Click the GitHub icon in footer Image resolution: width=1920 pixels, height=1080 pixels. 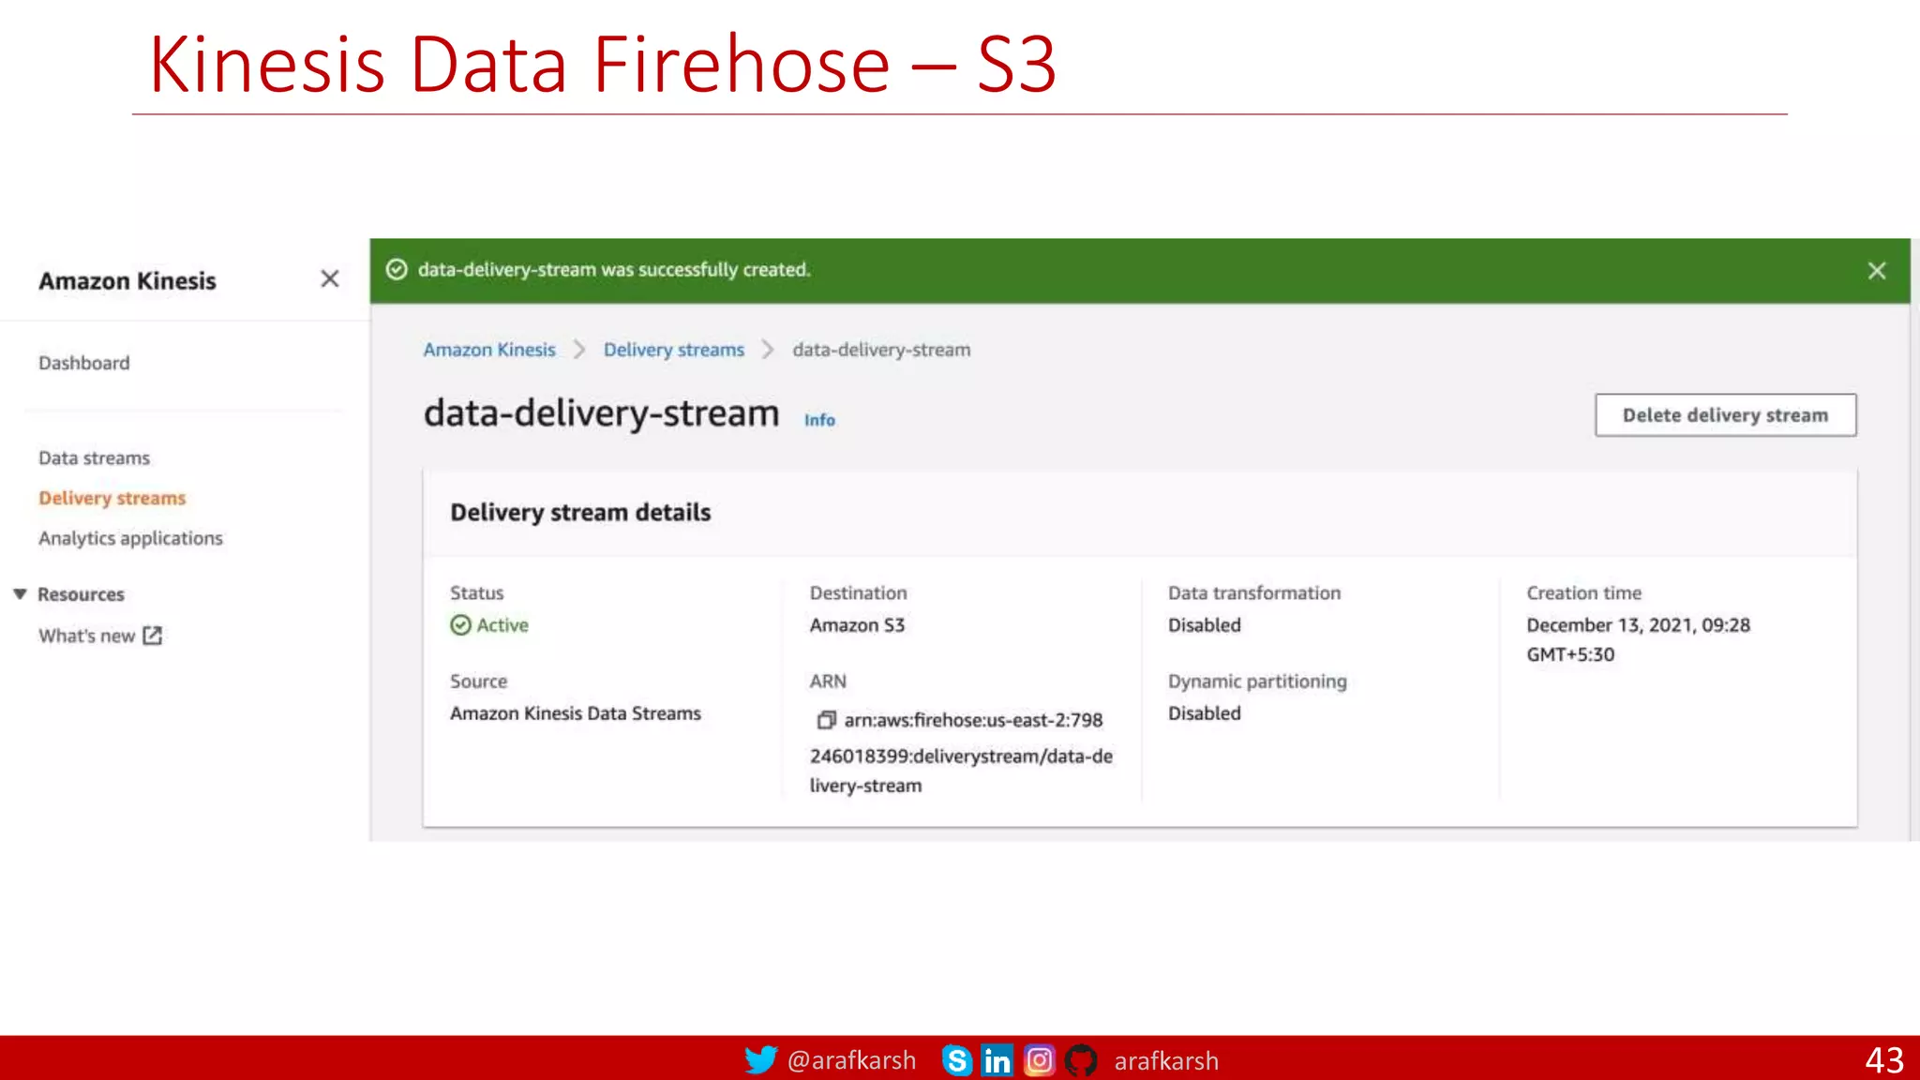point(1081,1060)
